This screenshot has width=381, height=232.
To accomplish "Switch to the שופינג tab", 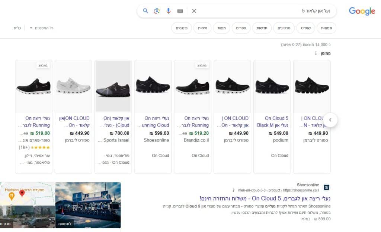I will tap(305, 28).
